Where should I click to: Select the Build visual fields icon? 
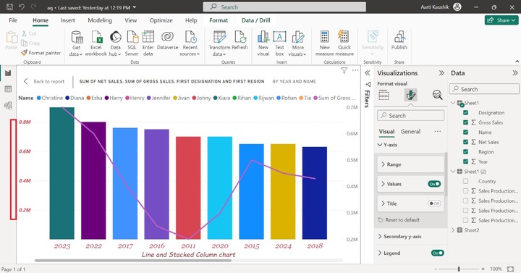[384, 95]
